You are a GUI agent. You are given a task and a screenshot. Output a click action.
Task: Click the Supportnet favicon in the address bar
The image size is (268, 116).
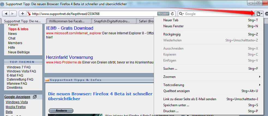29,14
